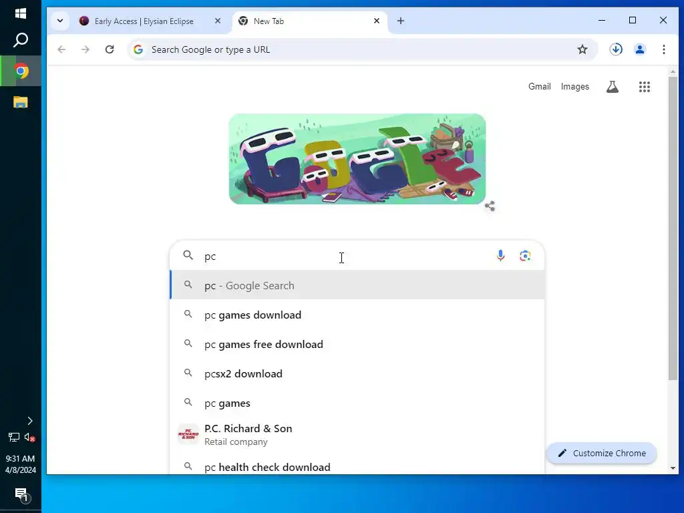Viewport: 684px width, 513px height.
Task: Pick the 'pcsx2 download' suggestion
Action: tap(357, 373)
